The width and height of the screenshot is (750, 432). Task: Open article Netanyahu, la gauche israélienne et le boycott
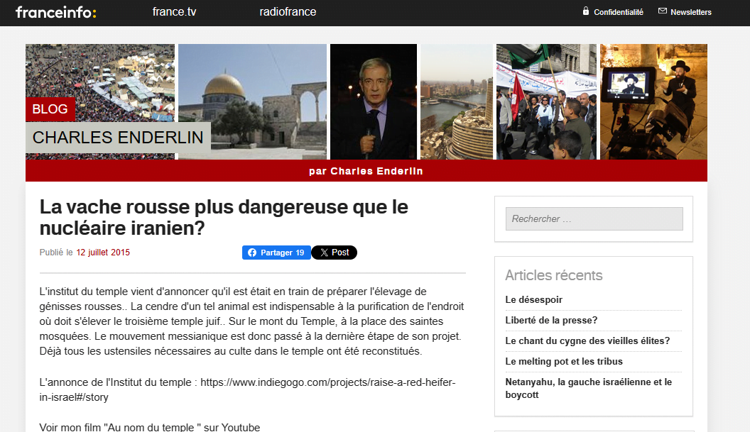point(589,388)
